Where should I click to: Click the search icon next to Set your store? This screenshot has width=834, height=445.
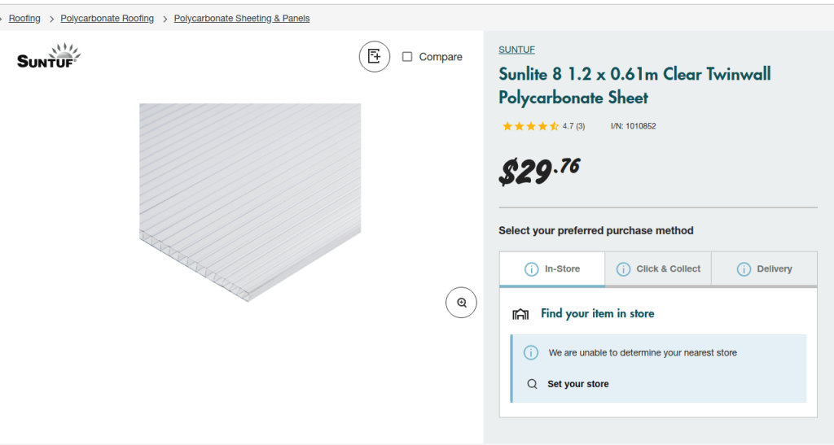[532, 384]
